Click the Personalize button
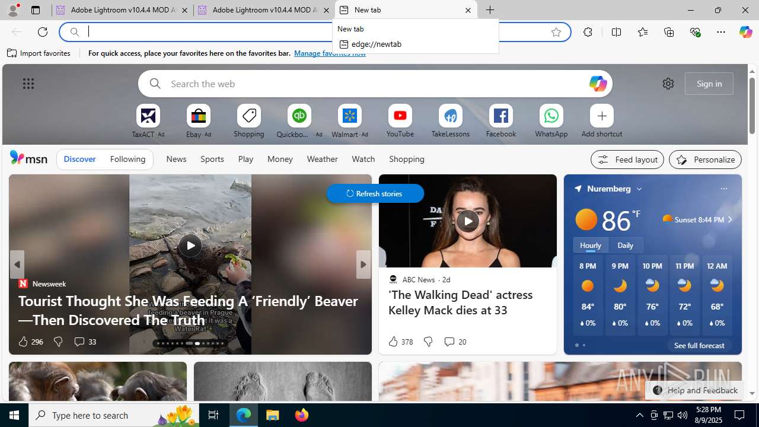This screenshot has width=759, height=427. [705, 160]
